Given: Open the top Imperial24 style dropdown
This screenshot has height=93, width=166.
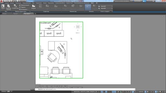Looking at the screenshot, I should (106, 6).
